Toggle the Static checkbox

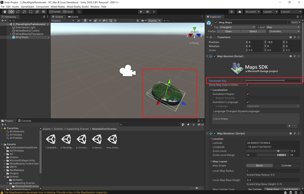(289, 22)
